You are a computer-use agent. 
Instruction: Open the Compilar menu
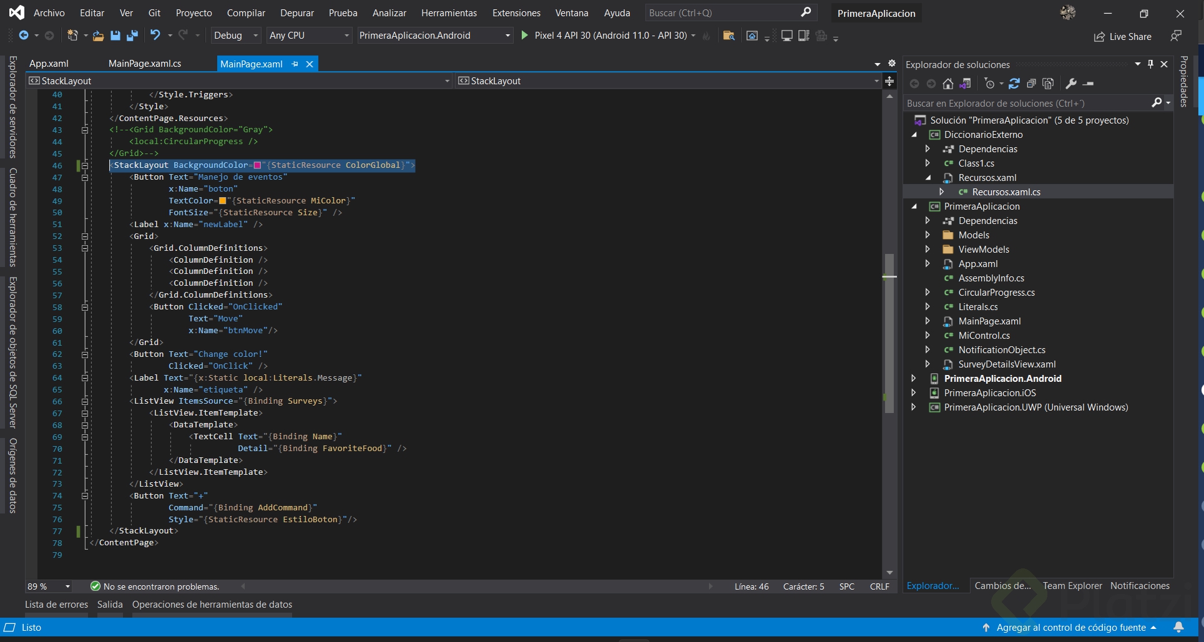245,13
